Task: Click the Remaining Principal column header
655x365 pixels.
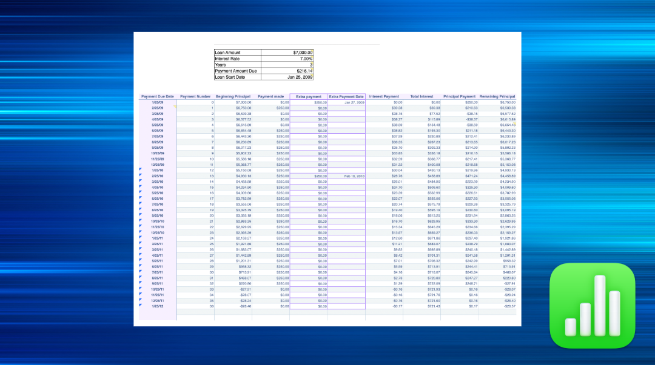Action: [x=498, y=96]
